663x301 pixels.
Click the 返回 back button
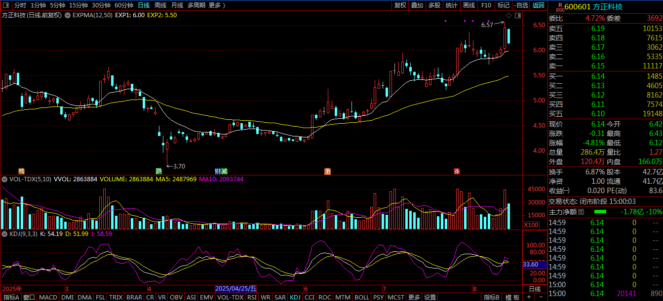click(x=538, y=5)
